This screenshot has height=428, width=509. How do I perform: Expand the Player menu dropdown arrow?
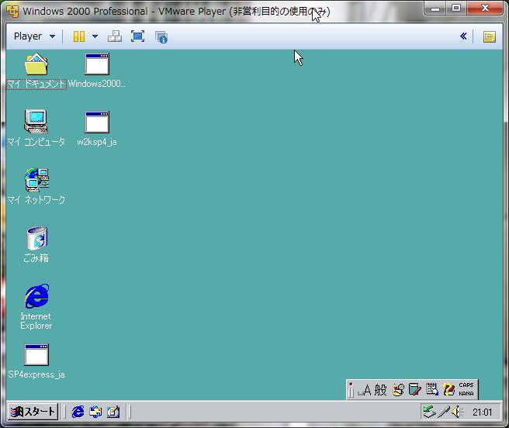point(52,36)
